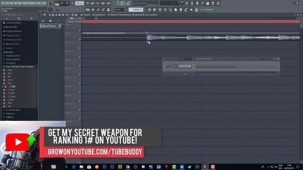
Task: Toggle Pattern/Song playback mode
Action: [x=57, y=3]
